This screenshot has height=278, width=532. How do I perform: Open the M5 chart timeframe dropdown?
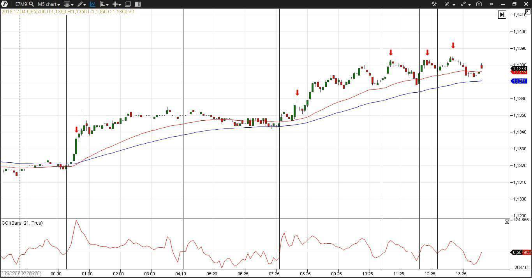[x=48, y=4]
